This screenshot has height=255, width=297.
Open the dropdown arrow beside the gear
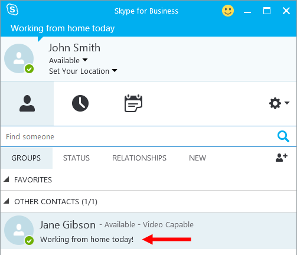pos(287,103)
